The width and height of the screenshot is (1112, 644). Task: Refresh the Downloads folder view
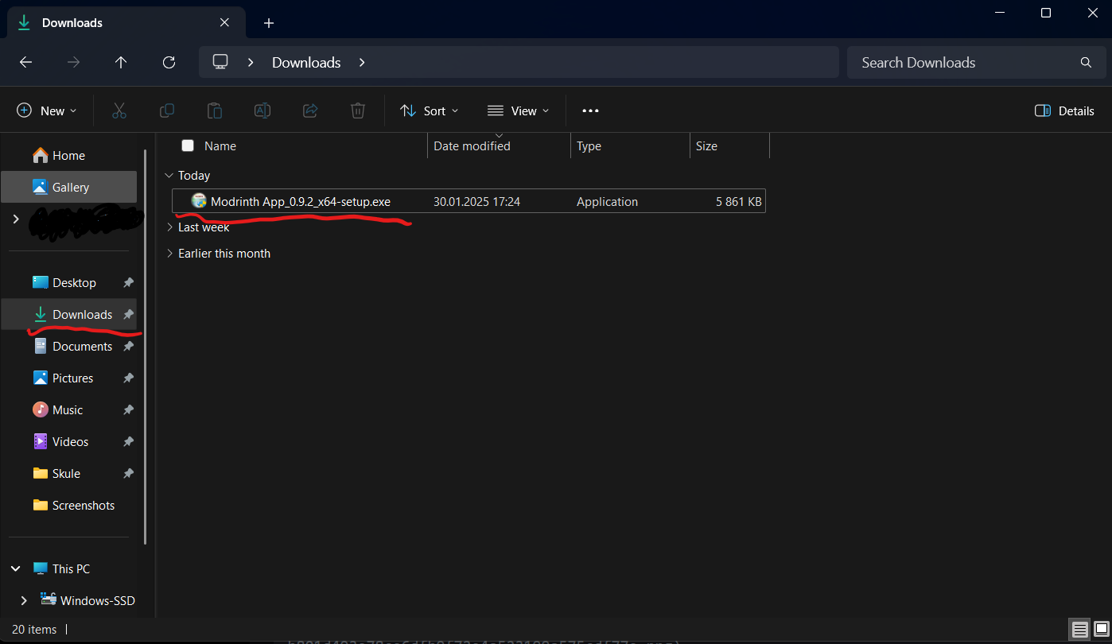click(169, 62)
